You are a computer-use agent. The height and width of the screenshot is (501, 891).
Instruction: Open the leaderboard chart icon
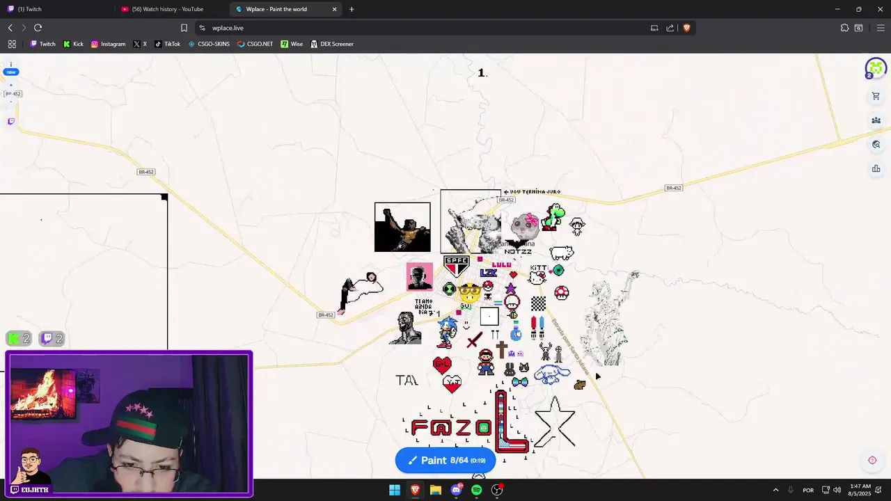tap(876, 168)
